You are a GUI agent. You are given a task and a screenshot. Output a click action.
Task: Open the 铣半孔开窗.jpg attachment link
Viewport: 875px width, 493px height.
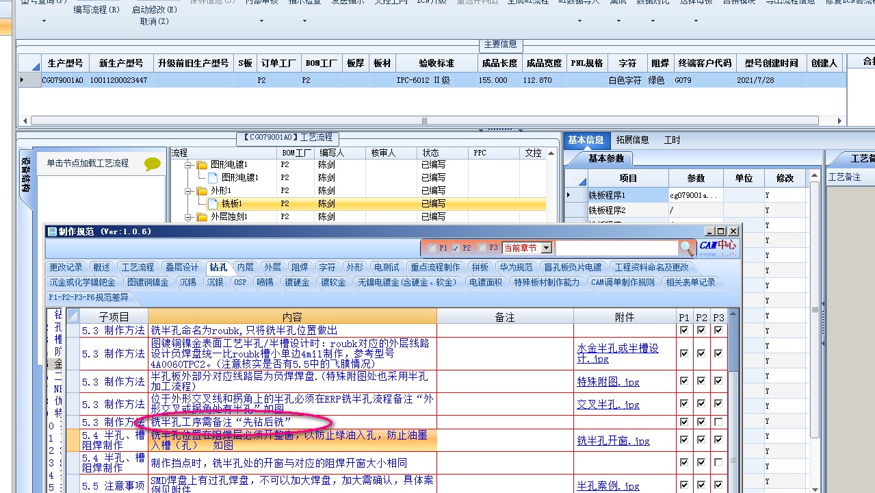tap(613, 441)
